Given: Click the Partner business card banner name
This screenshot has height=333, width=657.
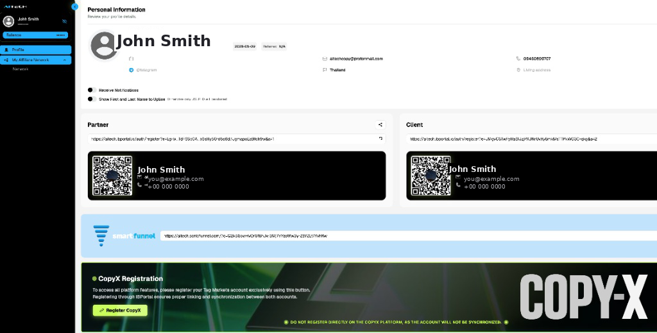Looking at the screenshot, I should [x=161, y=169].
